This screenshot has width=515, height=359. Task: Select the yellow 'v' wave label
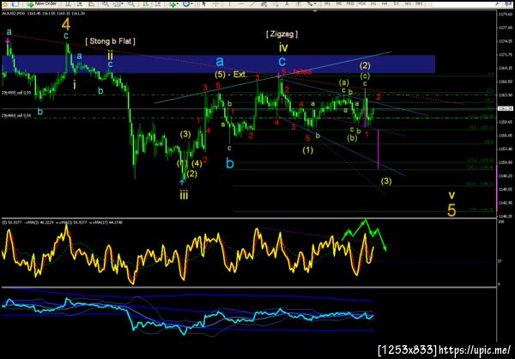coord(452,195)
